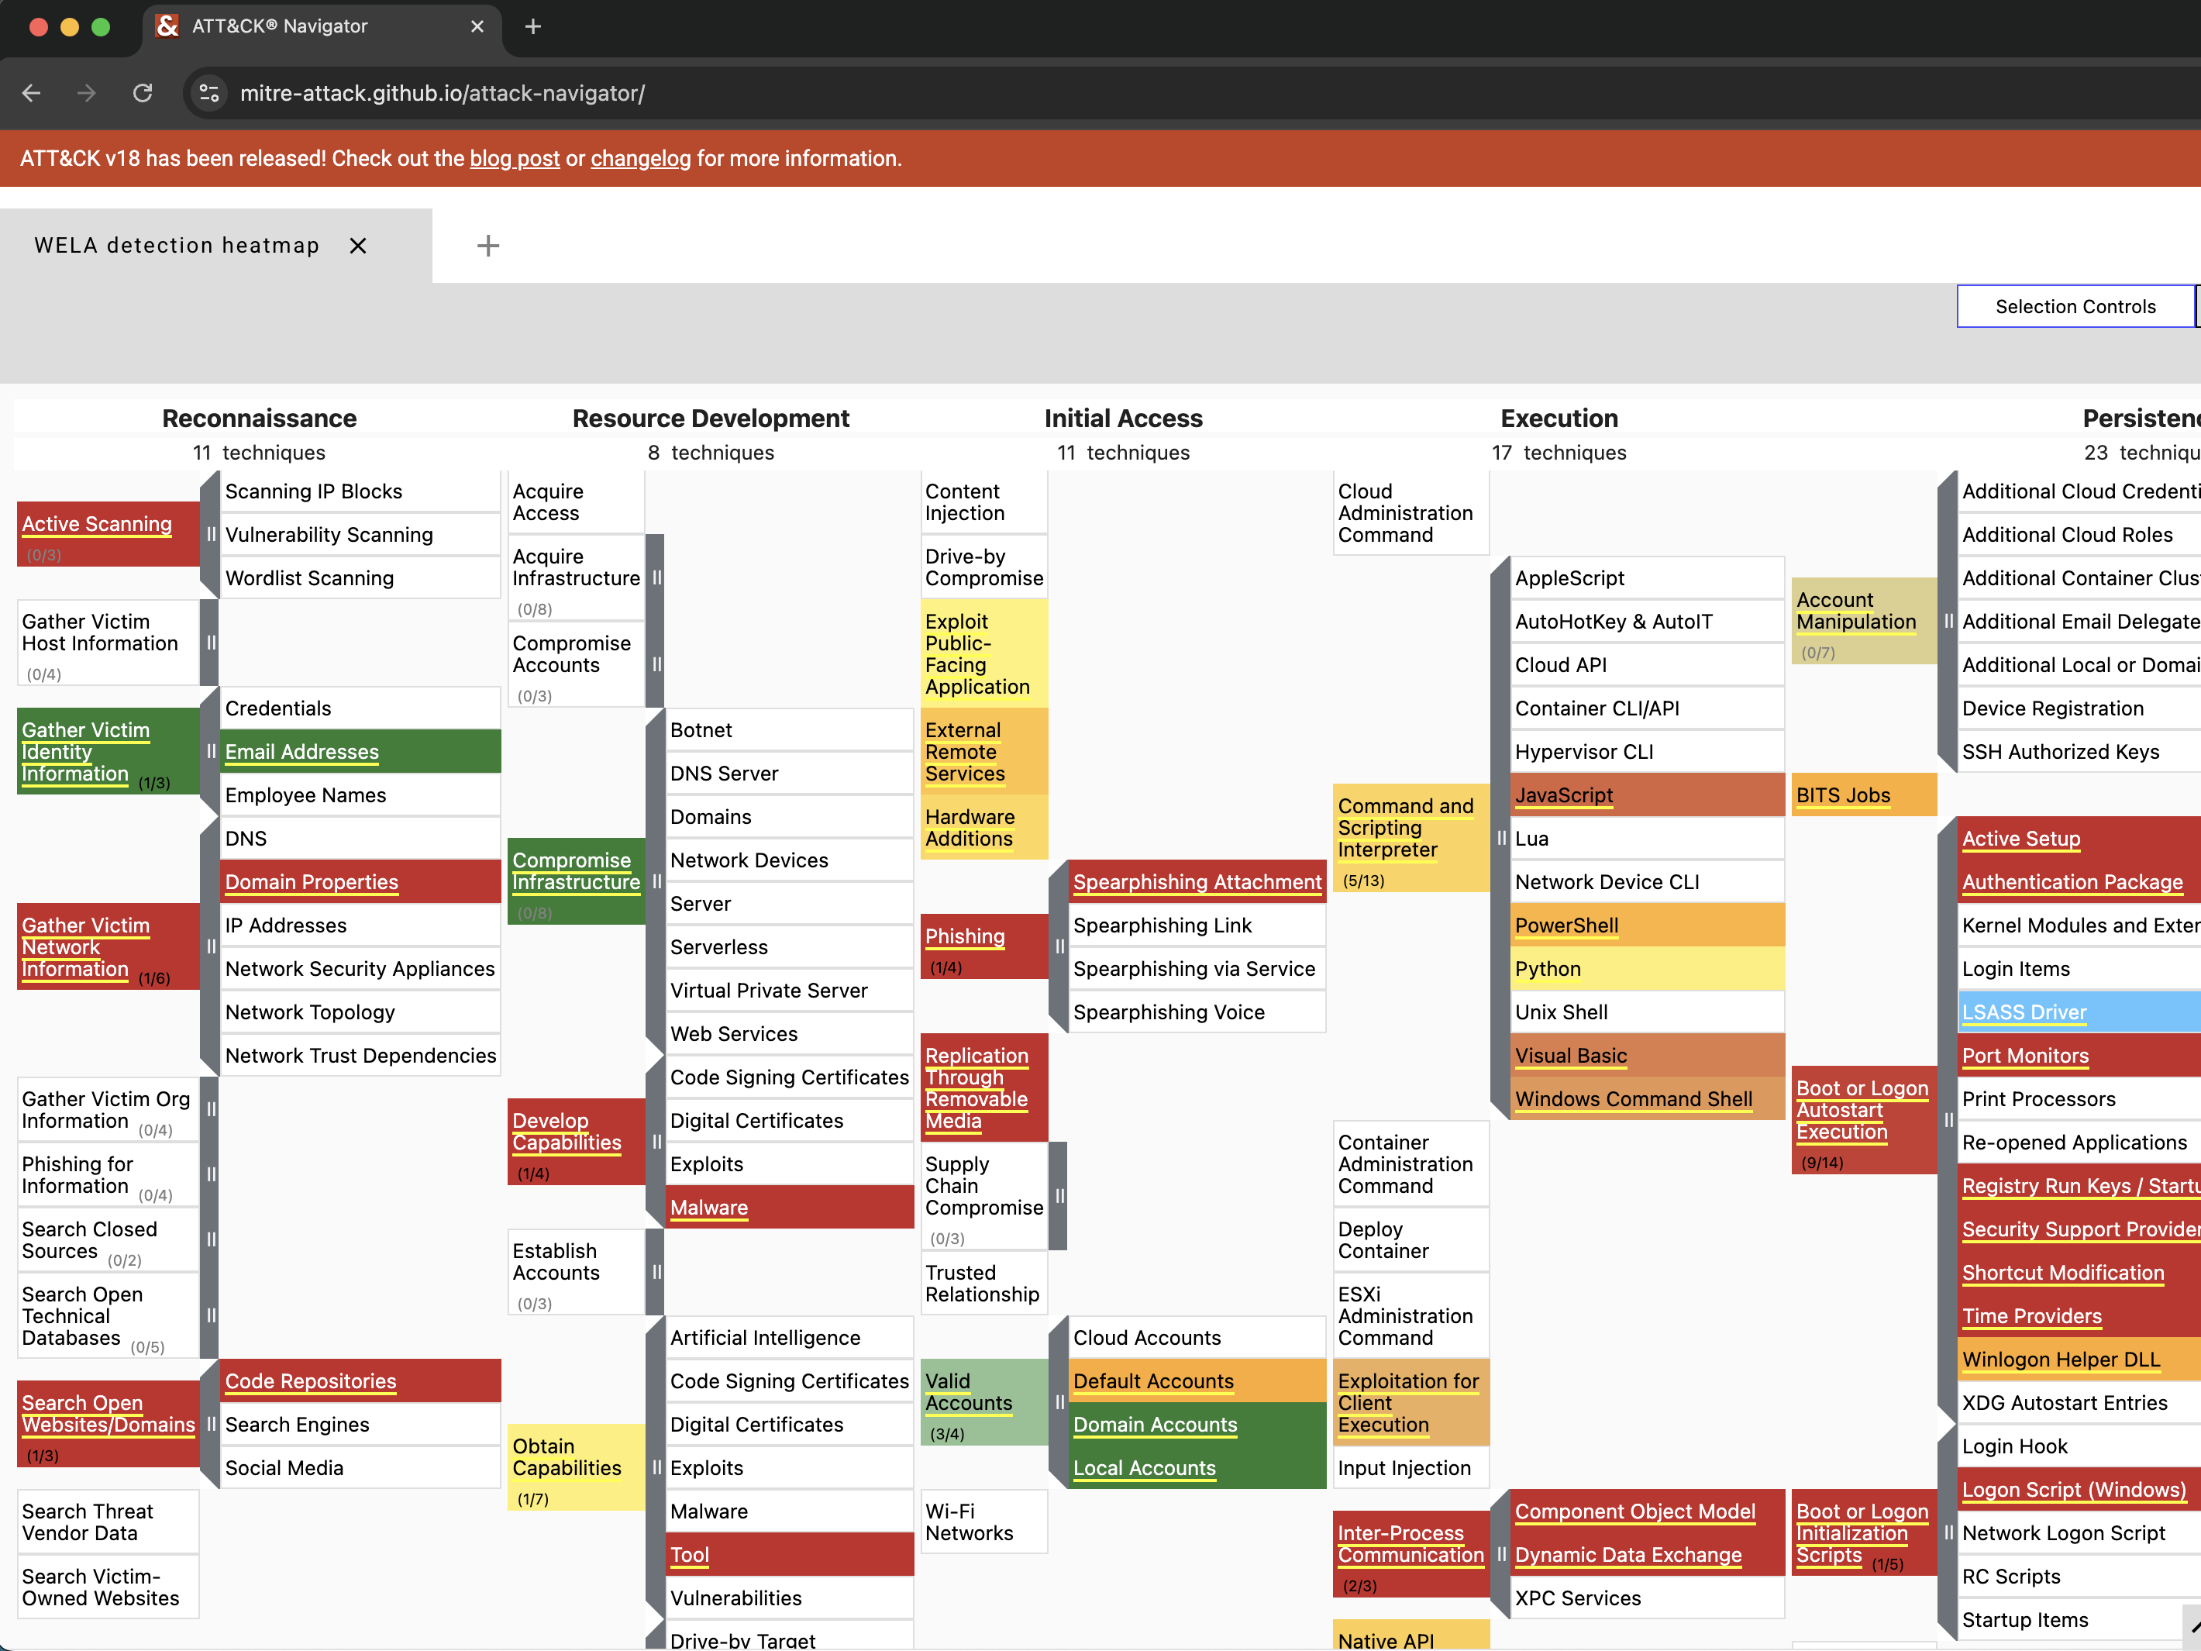Switch to WELA detection heatmap tab
Screen dimensions: 2201x1651
[177, 246]
